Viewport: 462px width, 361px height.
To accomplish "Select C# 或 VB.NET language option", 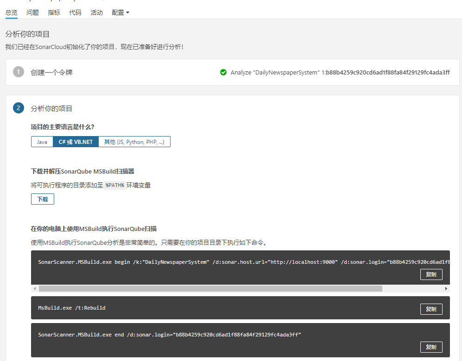I will pyautogui.click(x=76, y=142).
